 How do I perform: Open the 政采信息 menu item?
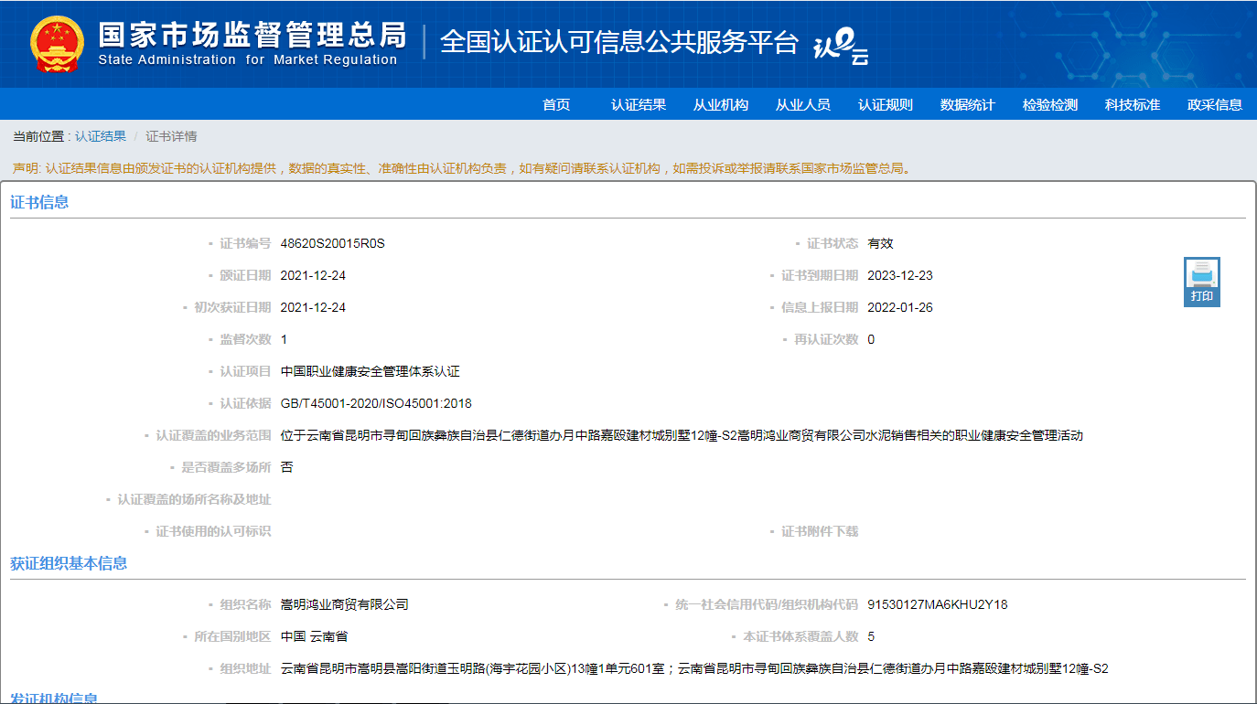click(x=1215, y=105)
